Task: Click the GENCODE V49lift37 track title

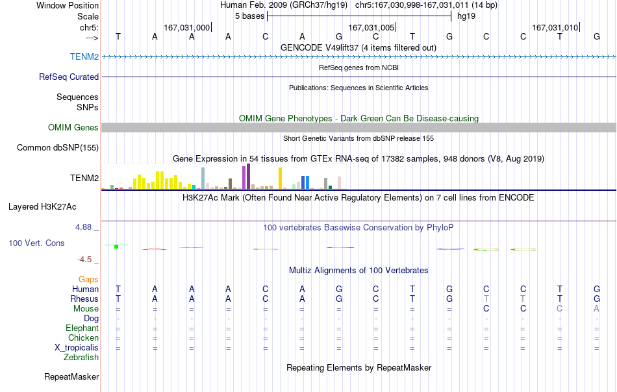Action: tap(359, 47)
